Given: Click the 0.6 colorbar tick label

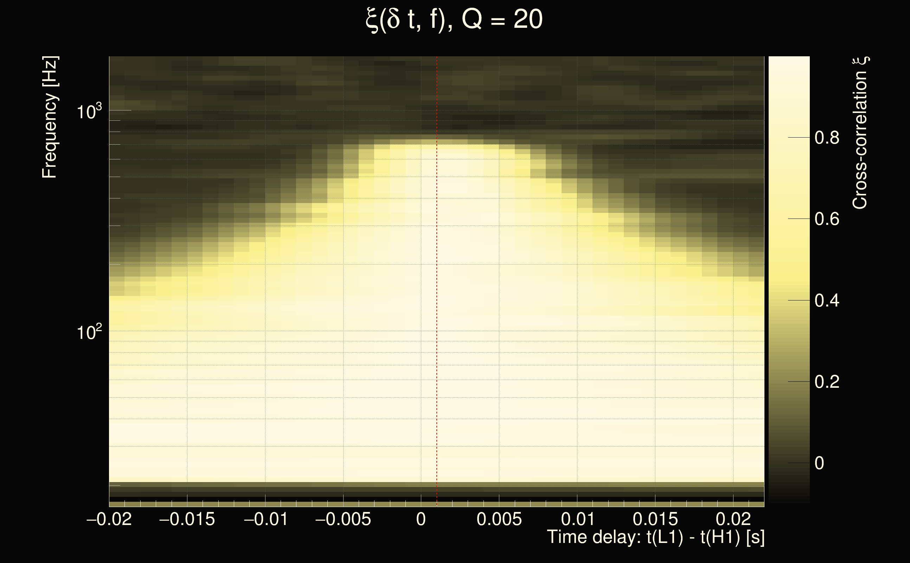Looking at the screenshot, I should point(827,219).
